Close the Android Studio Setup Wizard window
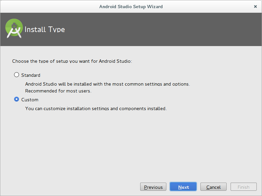This screenshot has height=196, width=262. tap(255, 7)
